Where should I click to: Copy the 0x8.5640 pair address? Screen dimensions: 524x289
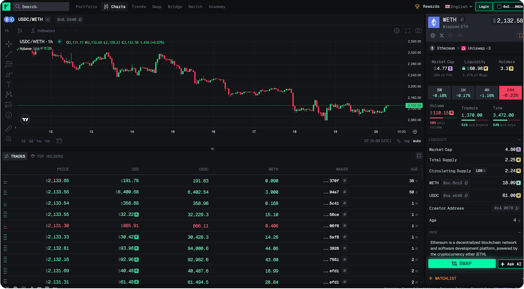point(80,20)
